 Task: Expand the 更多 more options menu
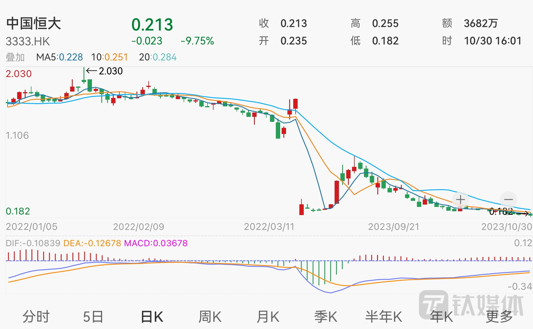point(499,317)
